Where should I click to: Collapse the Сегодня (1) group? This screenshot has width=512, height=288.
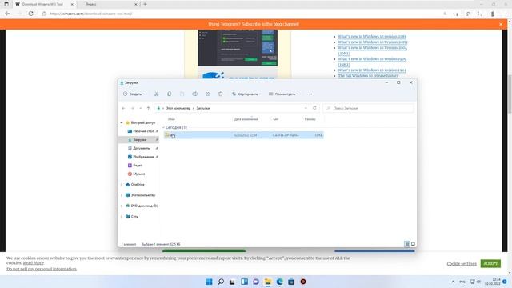point(163,127)
